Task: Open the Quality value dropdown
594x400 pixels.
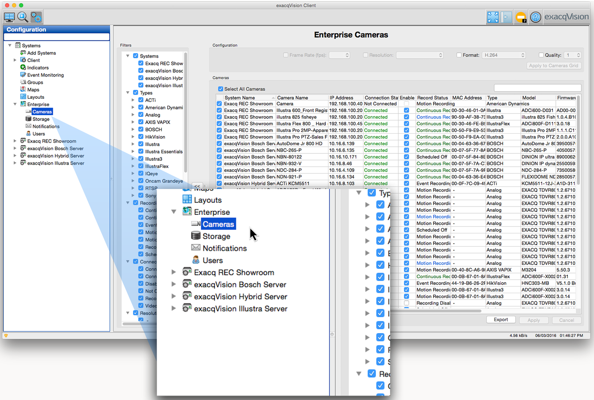Action: (572, 55)
